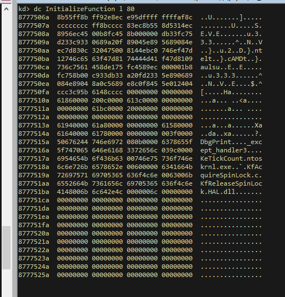Viewport: 285px width, 297px height.
Task: Click address 8777508a
Action: tap(34, 34)
